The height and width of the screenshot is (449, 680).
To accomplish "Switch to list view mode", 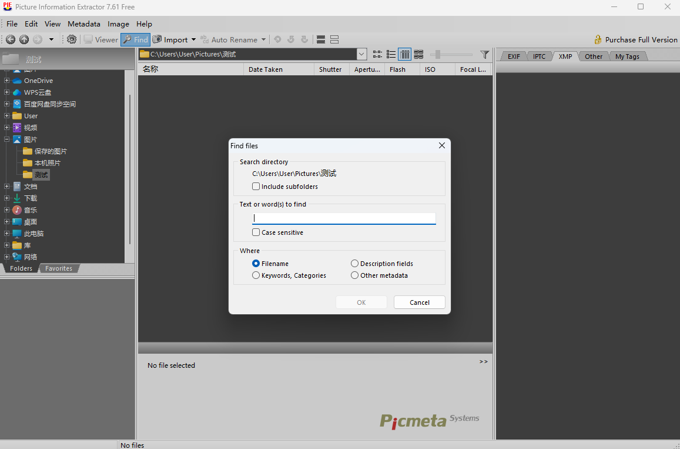I will (391, 54).
